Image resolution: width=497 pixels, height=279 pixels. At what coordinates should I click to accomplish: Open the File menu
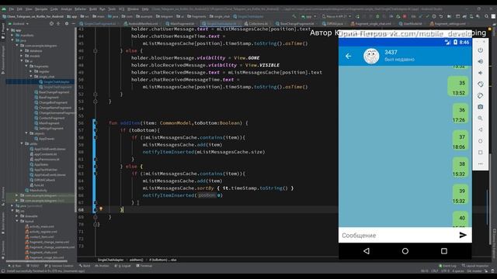12,9
